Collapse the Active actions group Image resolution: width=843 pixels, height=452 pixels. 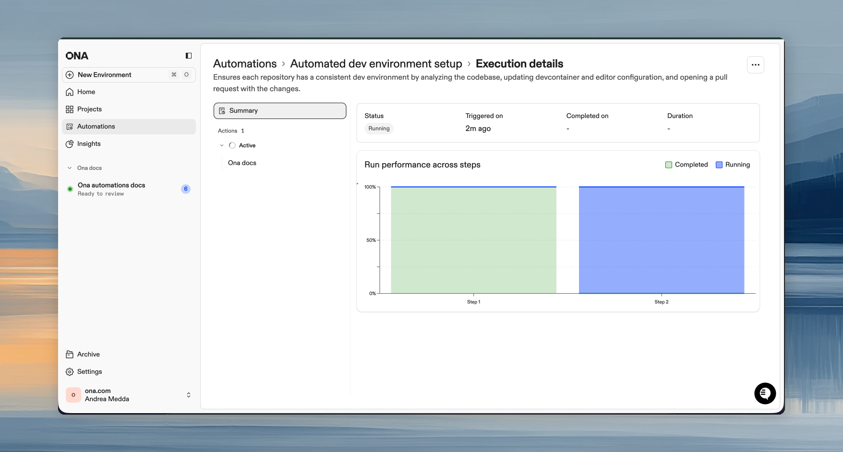(222, 145)
